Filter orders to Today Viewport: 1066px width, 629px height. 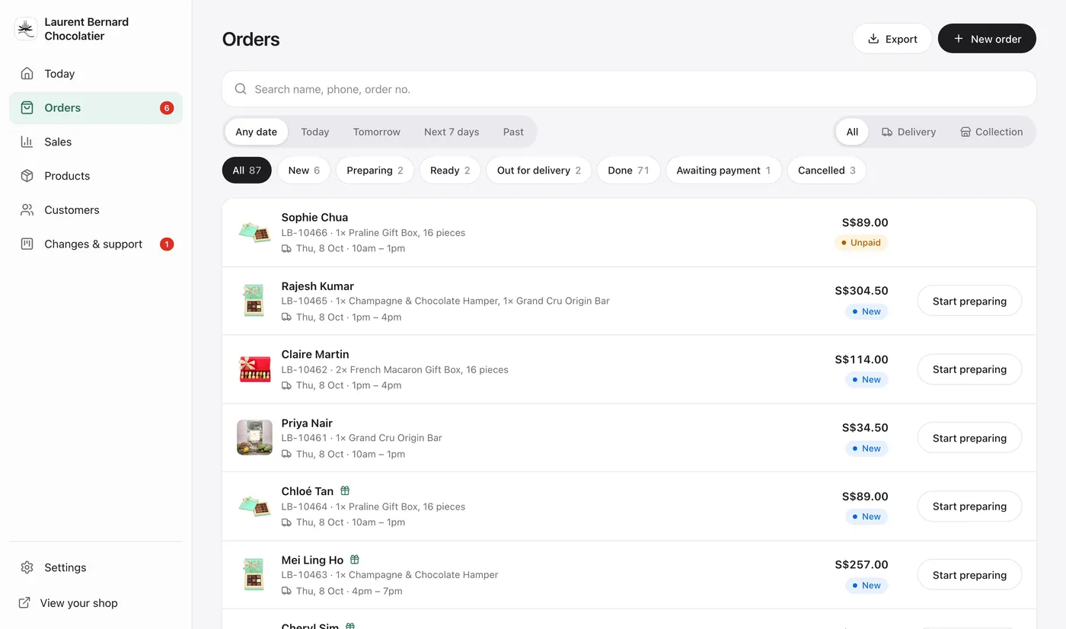click(x=315, y=132)
